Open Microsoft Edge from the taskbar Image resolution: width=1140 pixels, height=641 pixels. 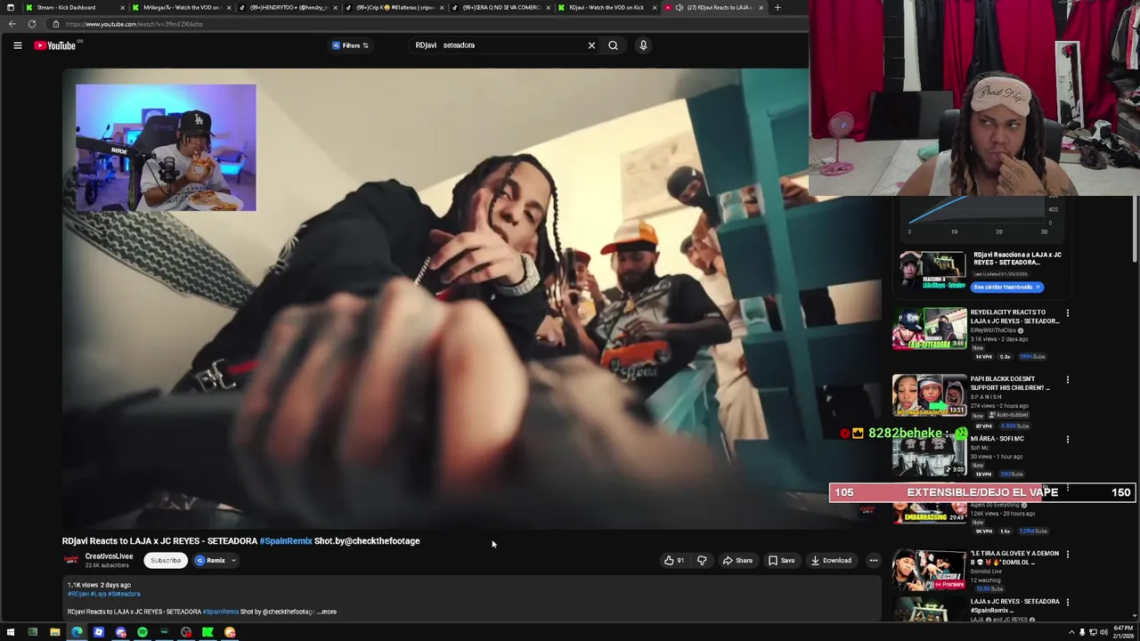click(x=77, y=632)
